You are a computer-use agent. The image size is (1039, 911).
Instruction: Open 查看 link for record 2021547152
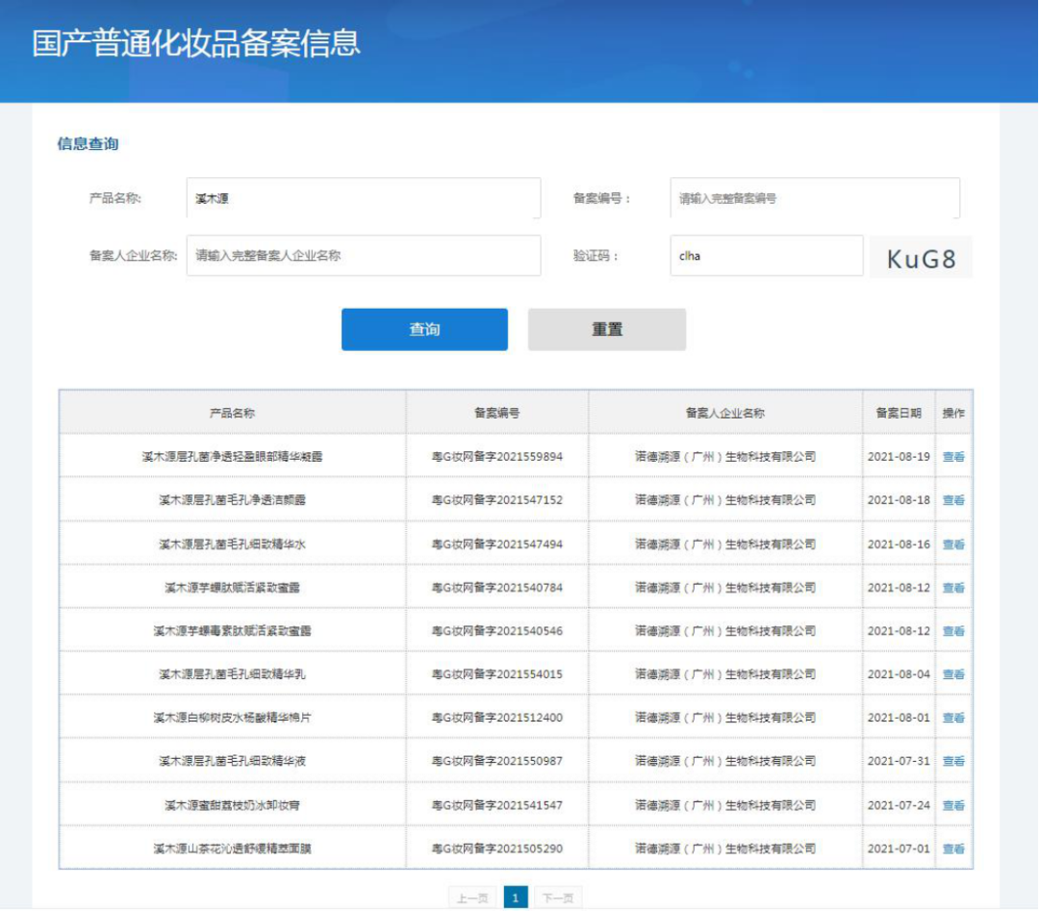(x=953, y=500)
